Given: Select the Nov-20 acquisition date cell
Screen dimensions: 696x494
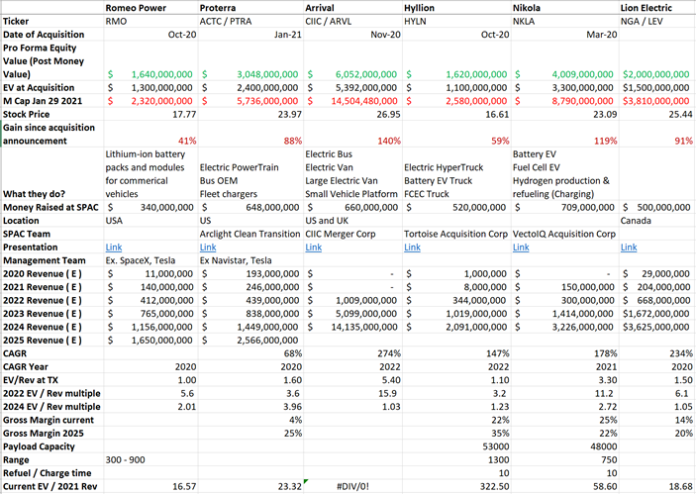Looking at the screenshot, I should [352, 35].
